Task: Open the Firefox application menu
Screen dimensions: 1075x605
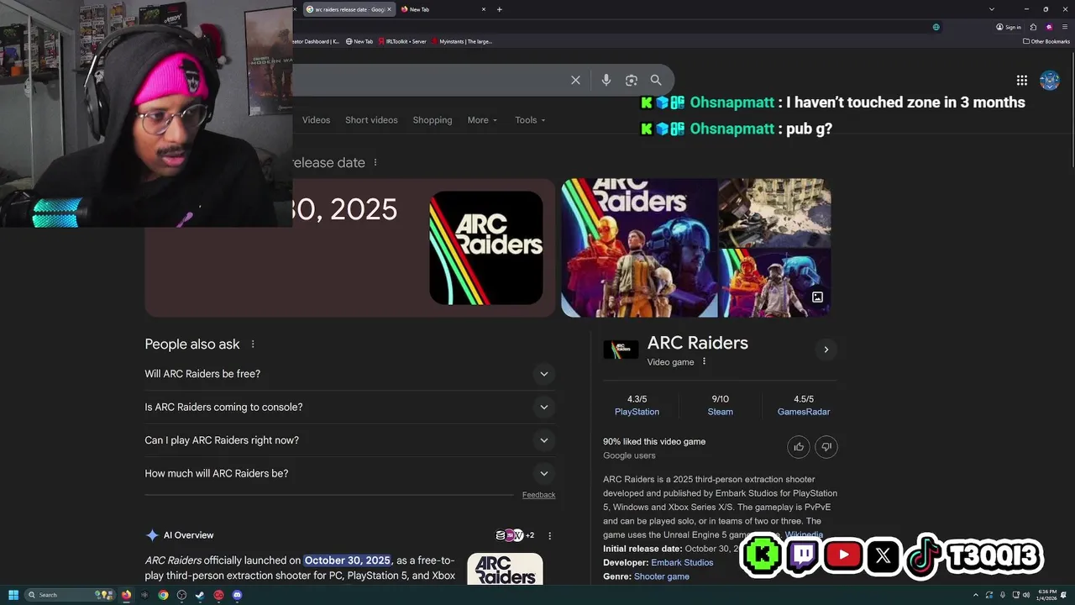Action: coord(1064,27)
